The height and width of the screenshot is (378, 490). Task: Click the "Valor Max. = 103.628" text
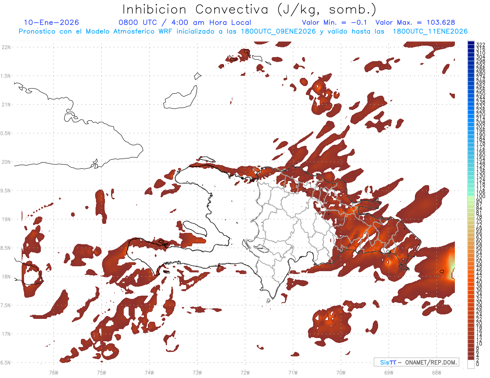click(415, 22)
